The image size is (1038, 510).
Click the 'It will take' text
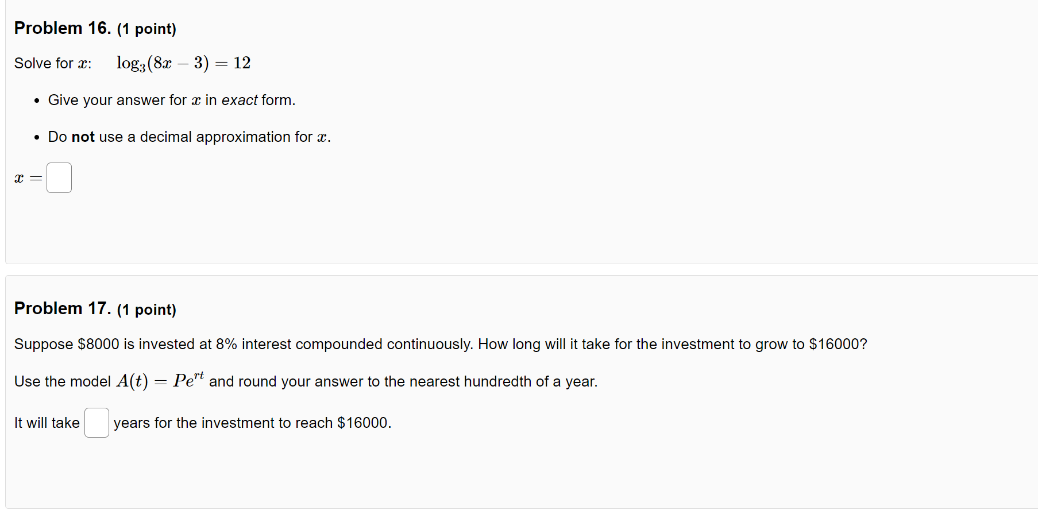47,423
